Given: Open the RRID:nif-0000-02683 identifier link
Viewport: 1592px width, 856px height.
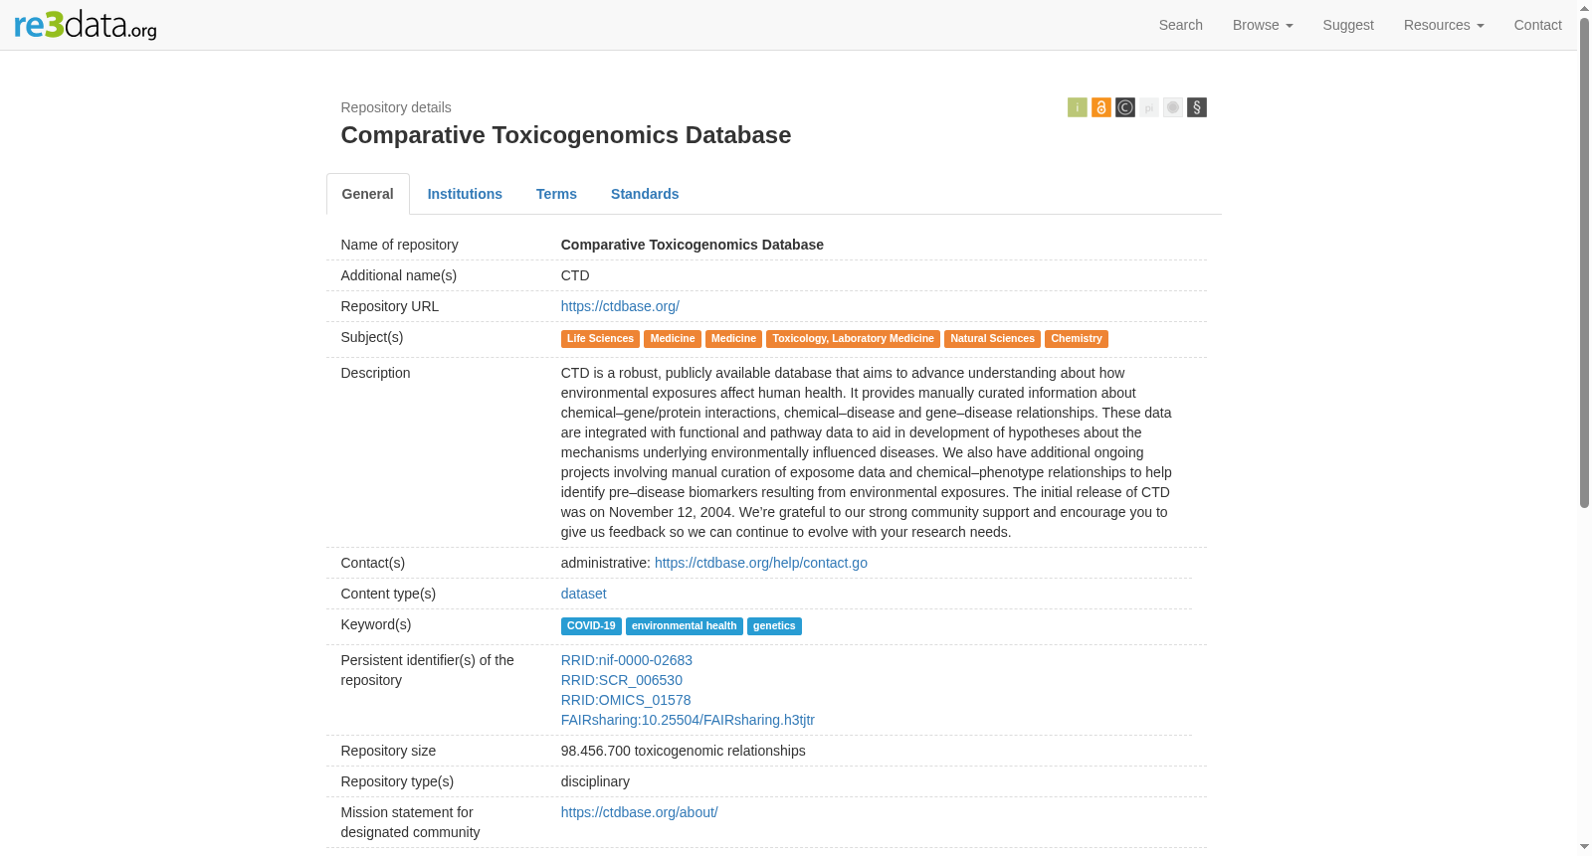Looking at the screenshot, I should pyautogui.click(x=627, y=660).
